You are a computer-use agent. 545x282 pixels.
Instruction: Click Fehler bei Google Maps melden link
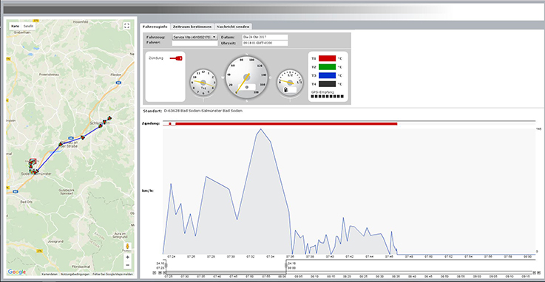[x=112, y=274]
